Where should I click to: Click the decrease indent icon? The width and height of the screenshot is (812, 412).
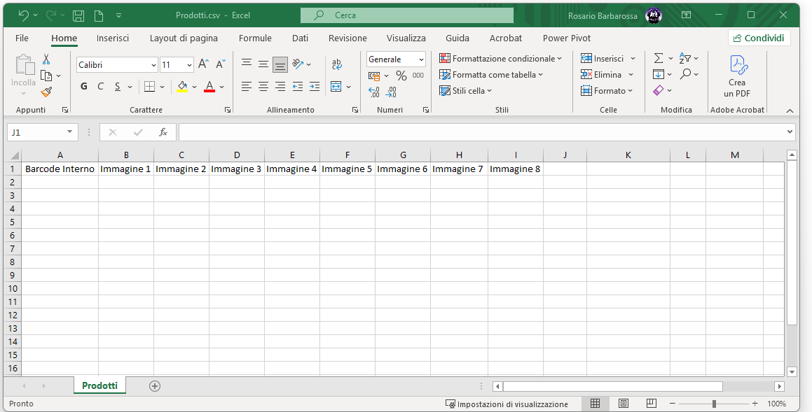tap(297, 86)
